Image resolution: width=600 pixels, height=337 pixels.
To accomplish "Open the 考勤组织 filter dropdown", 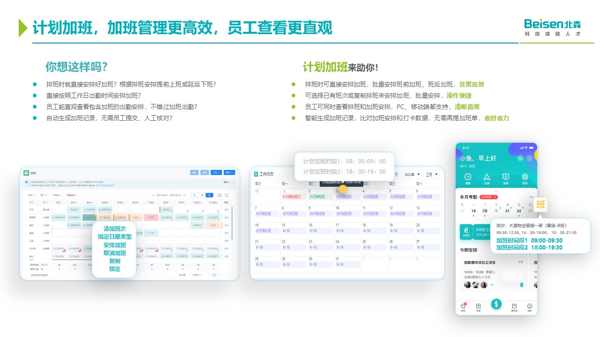I will [72, 195].
